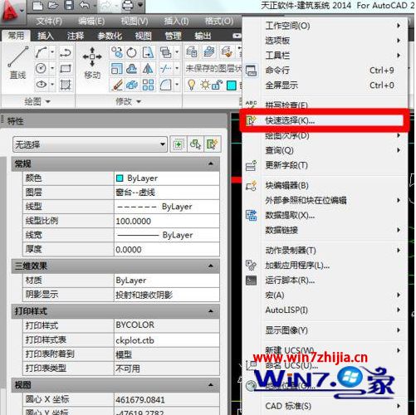This screenshot has height=415, width=416.
Task: Toggle the layer light bulb on/off icon
Action: (x=191, y=85)
